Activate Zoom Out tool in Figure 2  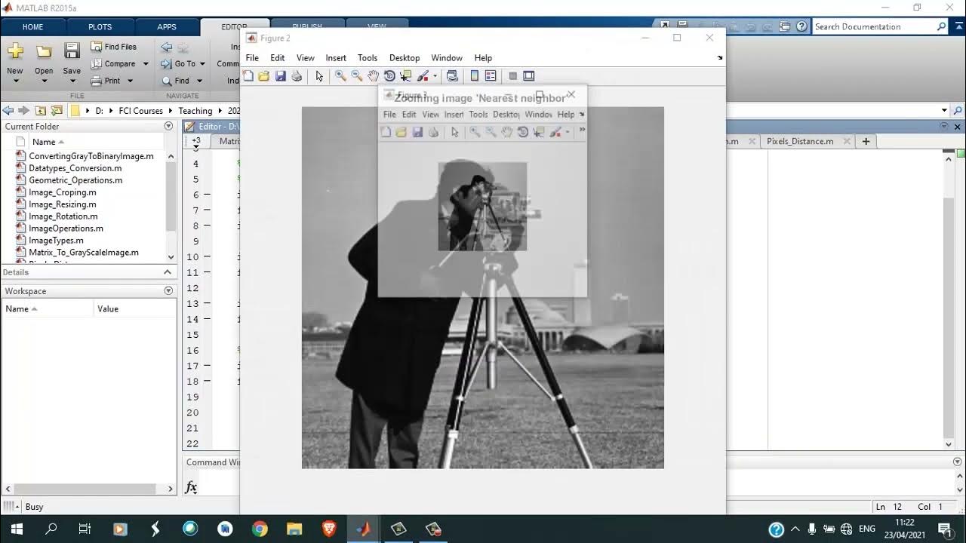coord(356,76)
